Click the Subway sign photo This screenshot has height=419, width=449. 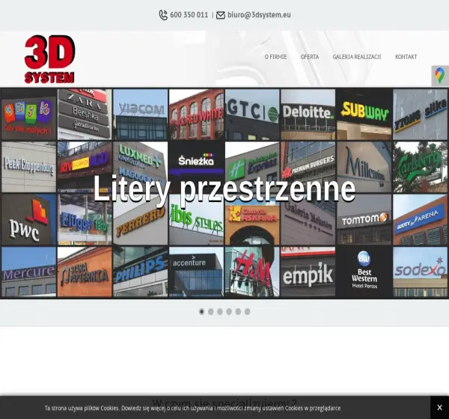364,114
